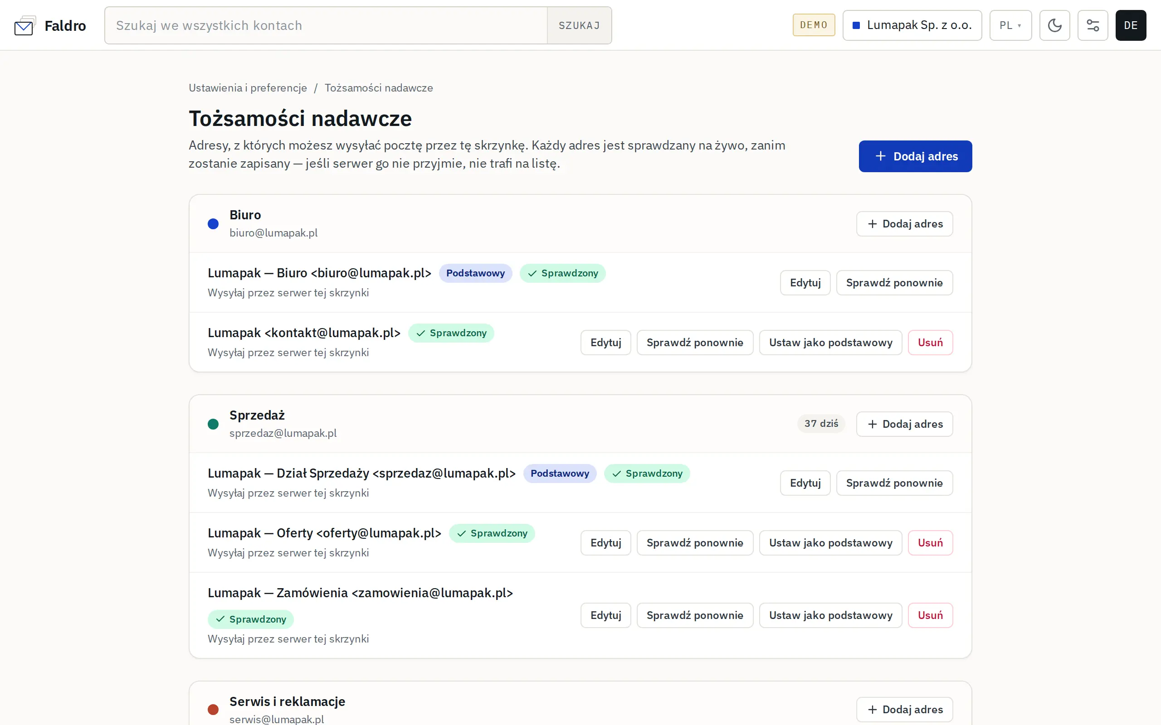Screen dimensions: 1161x725
Task: Toggle dark mode with the moon icon
Action: pyautogui.click(x=1054, y=25)
